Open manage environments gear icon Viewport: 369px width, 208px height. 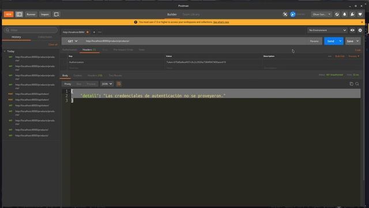click(360, 30)
